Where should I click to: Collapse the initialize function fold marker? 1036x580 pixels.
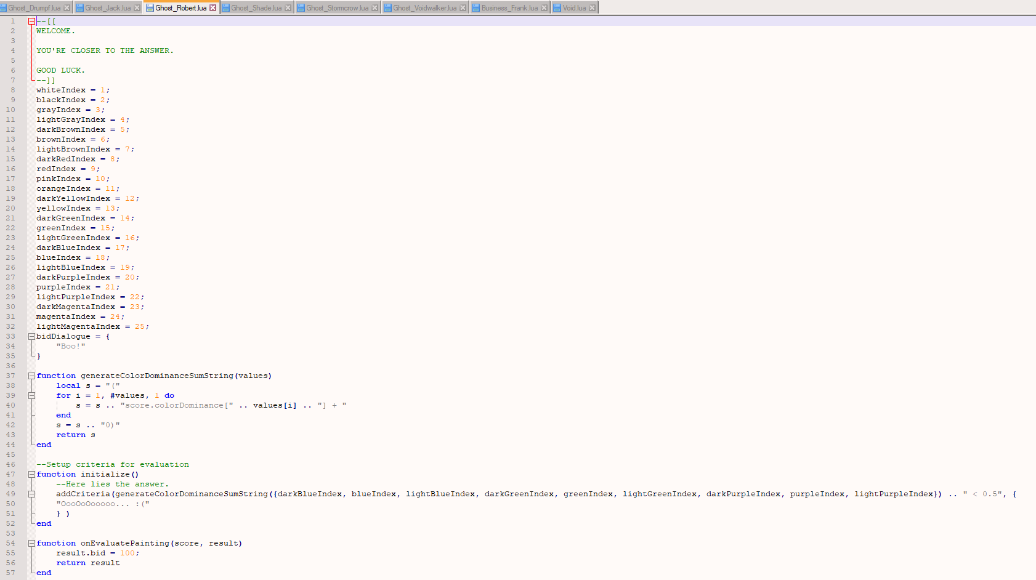(x=31, y=474)
